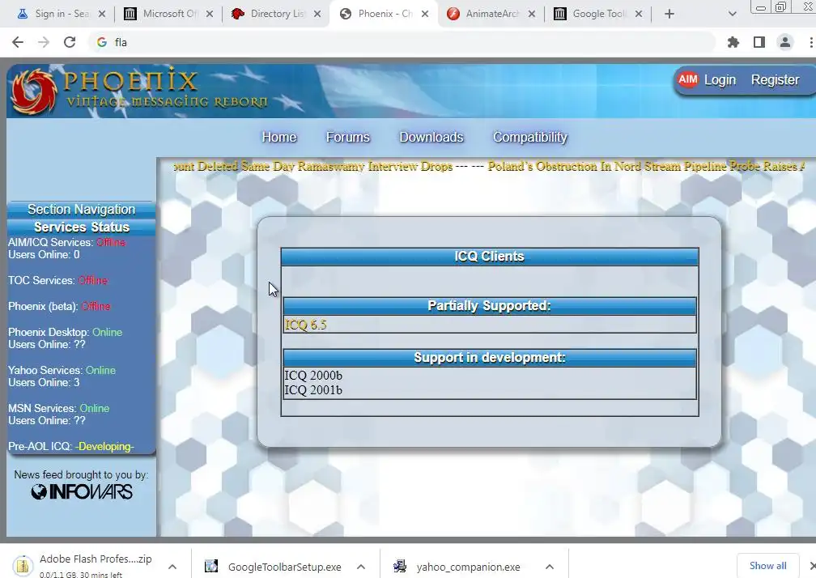Close the Phoenix tab
816x578 pixels.
pyautogui.click(x=425, y=14)
